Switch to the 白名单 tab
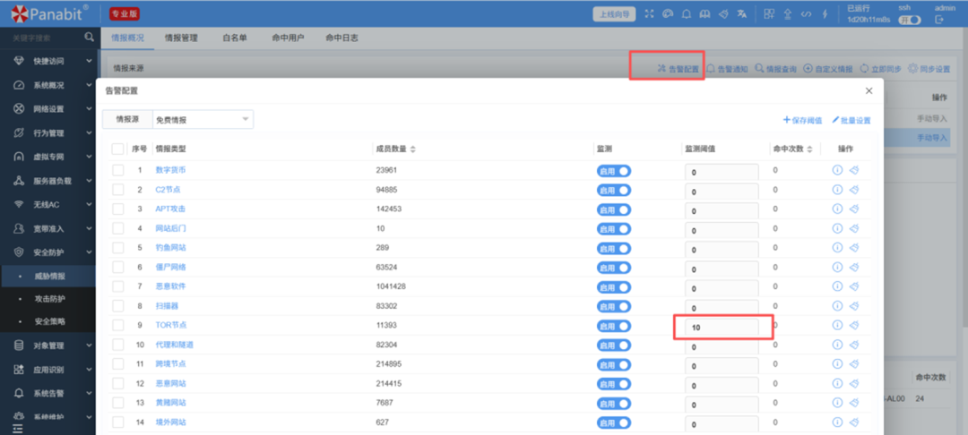The height and width of the screenshot is (435, 968). (235, 38)
